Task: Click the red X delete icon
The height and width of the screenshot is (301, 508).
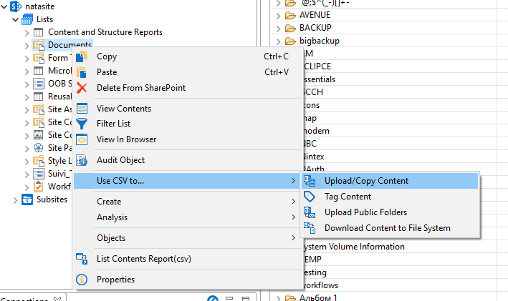Action: (82, 88)
